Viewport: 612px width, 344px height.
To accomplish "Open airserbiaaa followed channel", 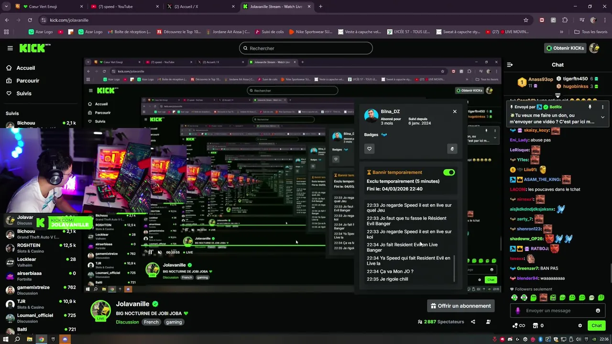I will pyautogui.click(x=41, y=276).
